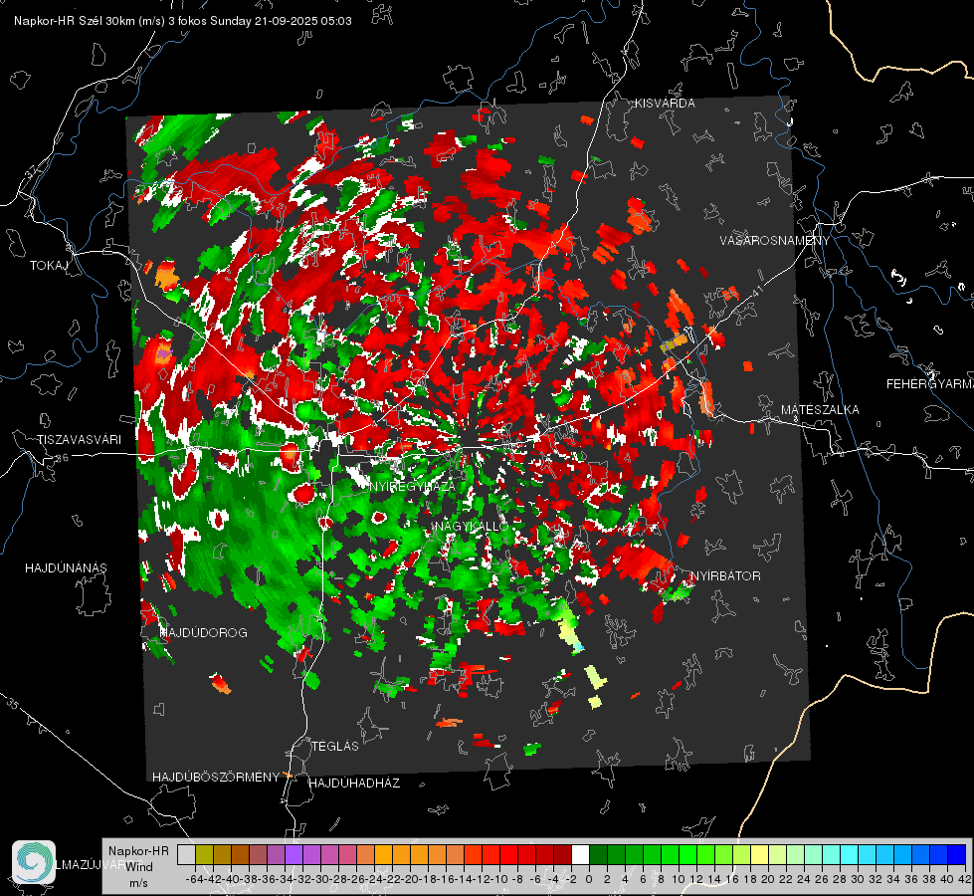The image size is (974, 896).
Task: Click the 0 legend scale value
Action: pyautogui.click(x=588, y=879)
